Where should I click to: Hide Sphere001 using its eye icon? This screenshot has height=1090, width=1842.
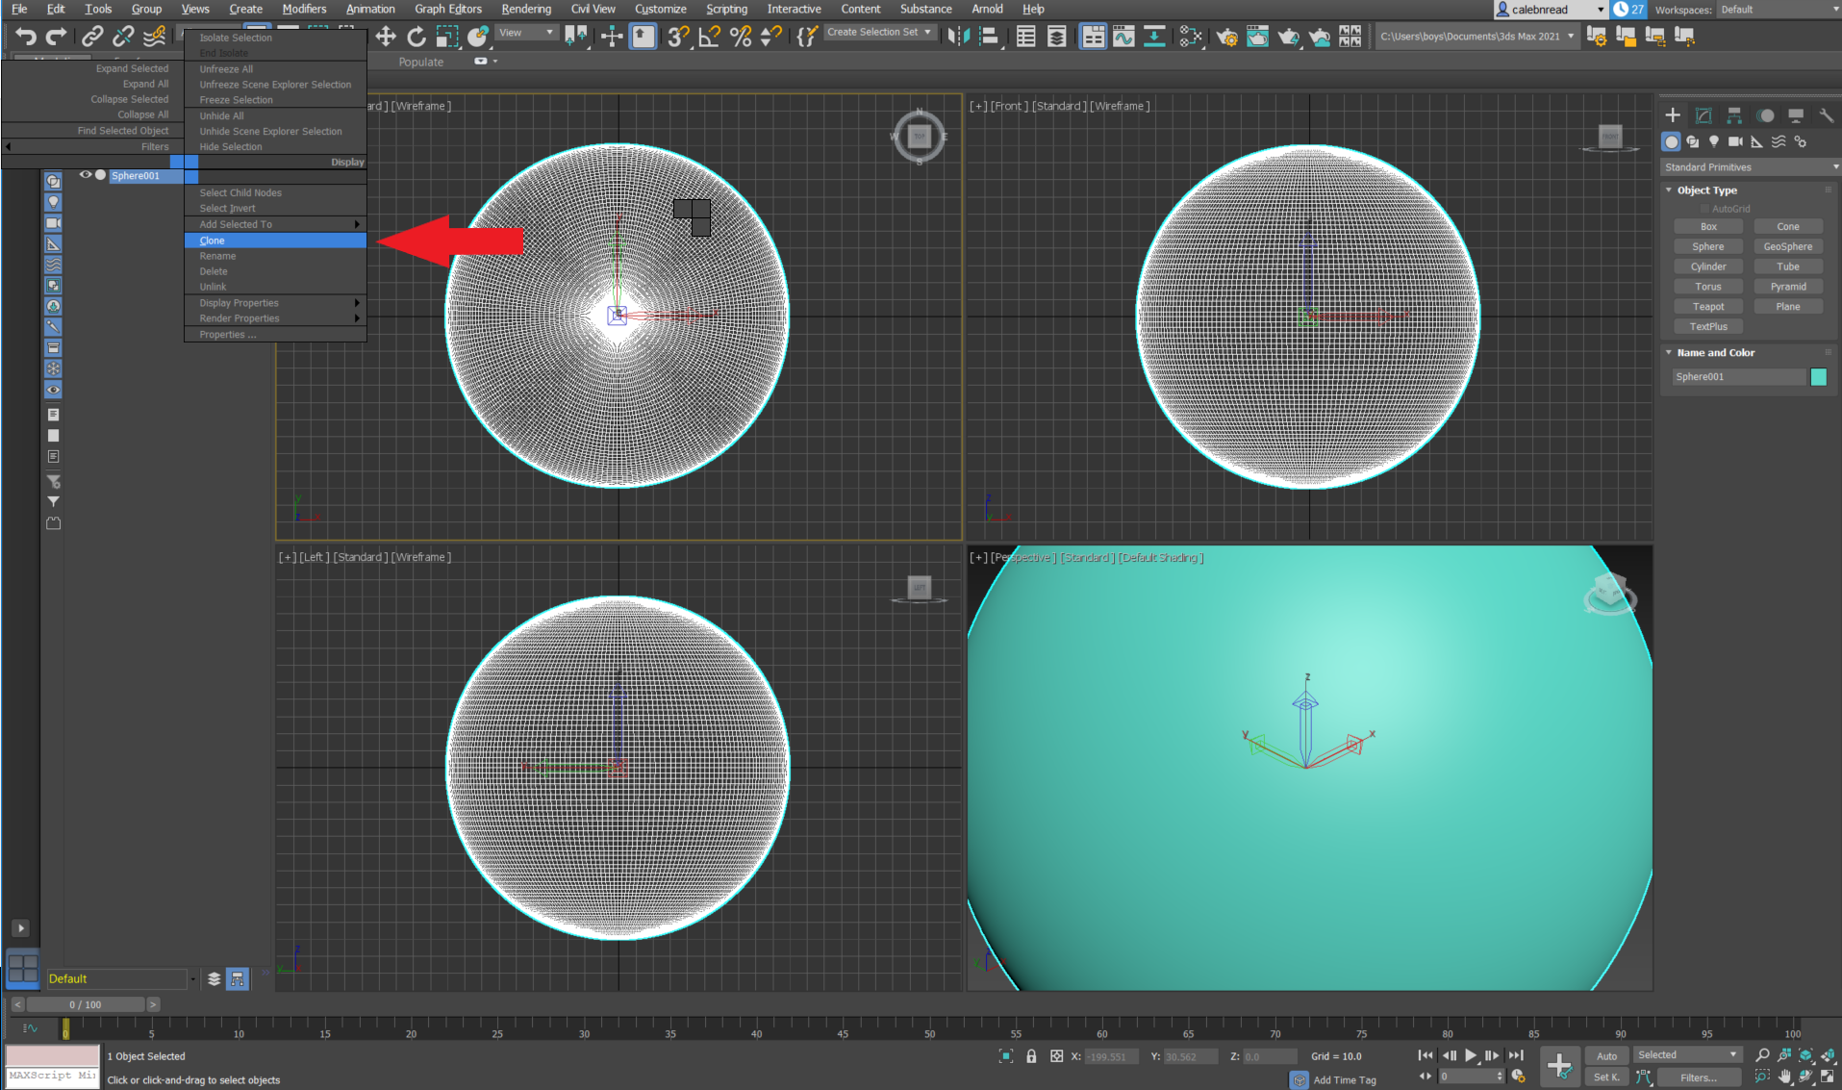[x=86, y=175]
